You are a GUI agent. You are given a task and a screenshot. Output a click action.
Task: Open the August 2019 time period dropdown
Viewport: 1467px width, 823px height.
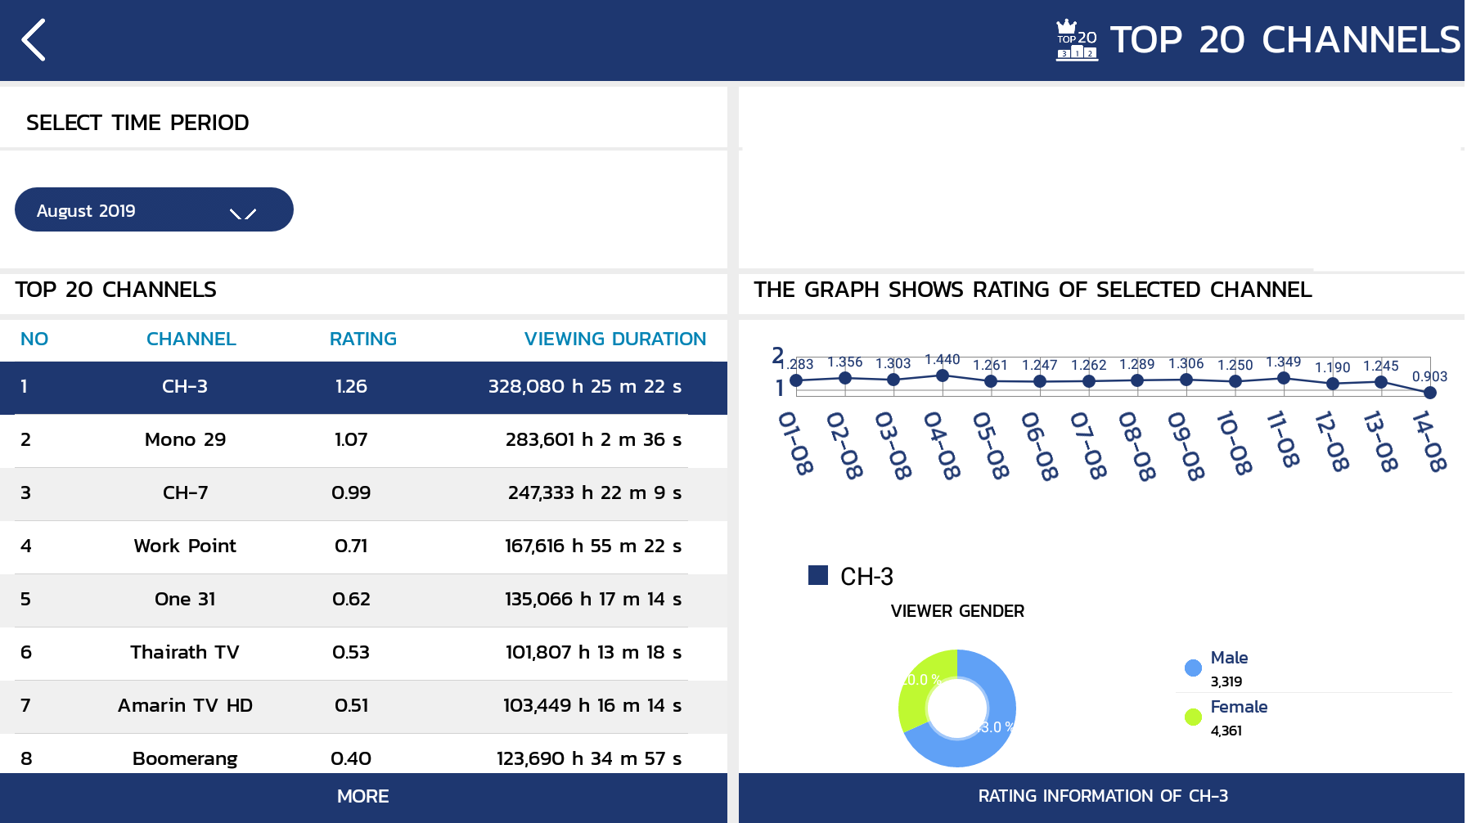tap(154, 209)
